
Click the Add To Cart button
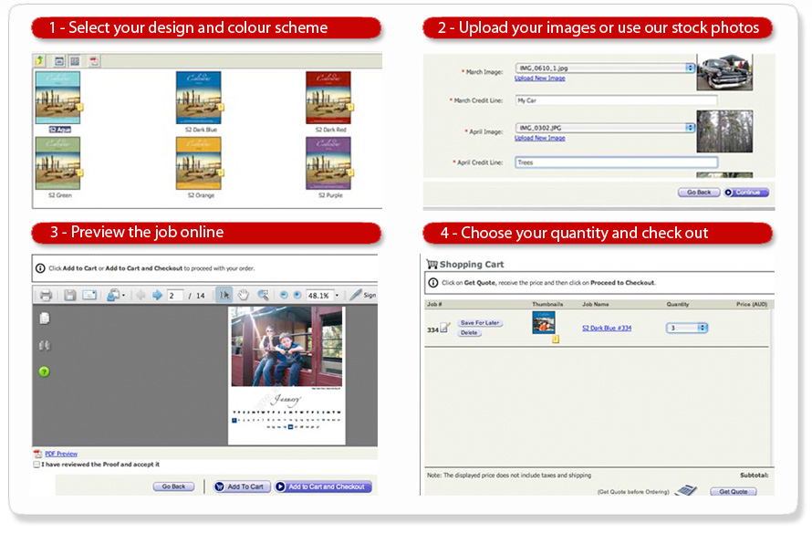(242, 486)
